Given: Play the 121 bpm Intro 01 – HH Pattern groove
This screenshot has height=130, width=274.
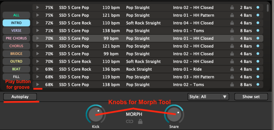Looking at the screenshot, I should click(38, 15).
